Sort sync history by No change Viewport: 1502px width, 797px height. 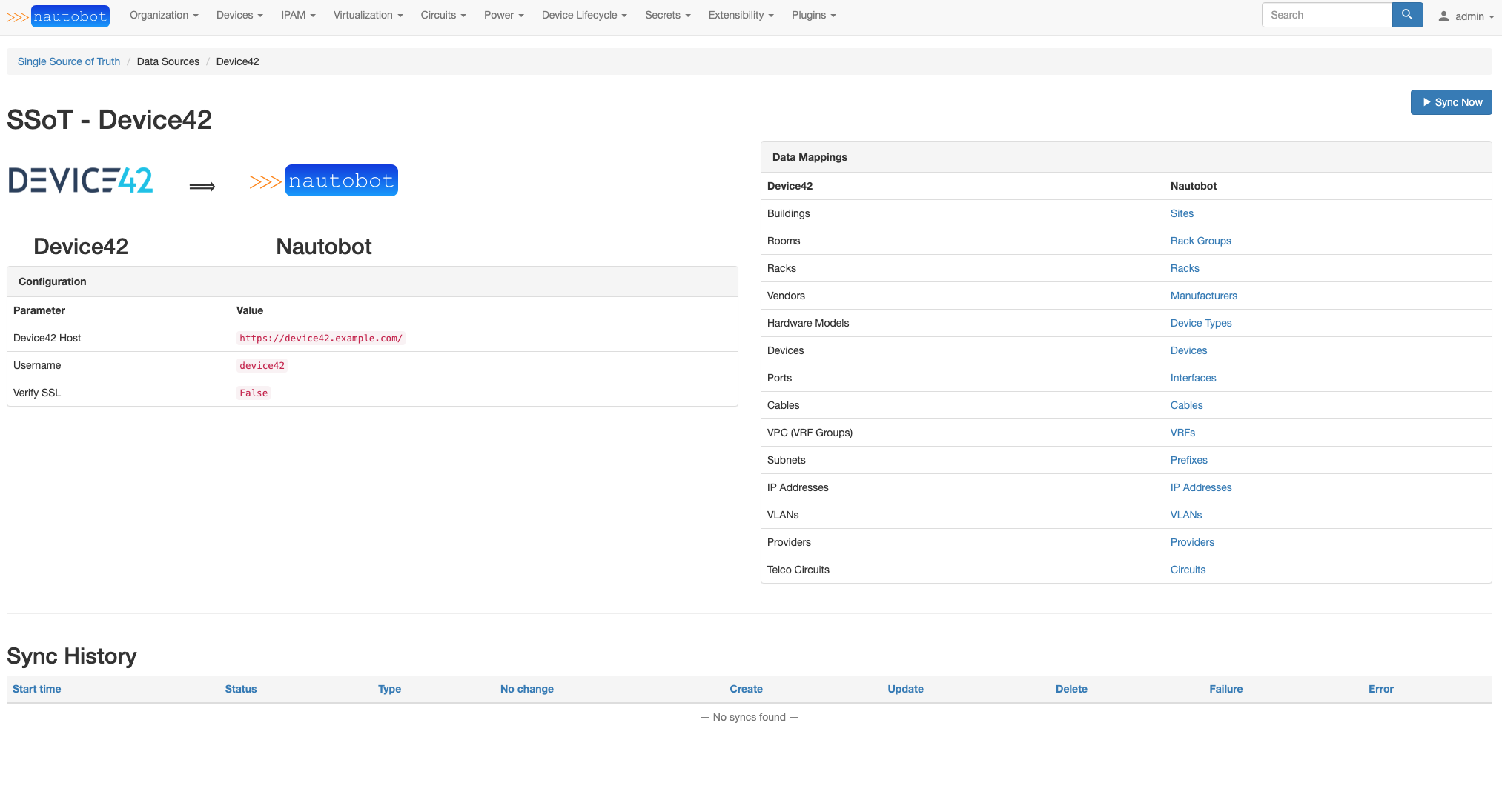527,689
